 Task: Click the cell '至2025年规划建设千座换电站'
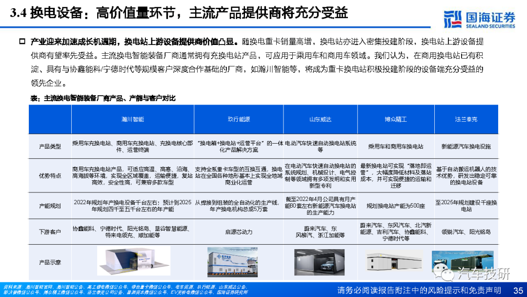coord(466,206)
